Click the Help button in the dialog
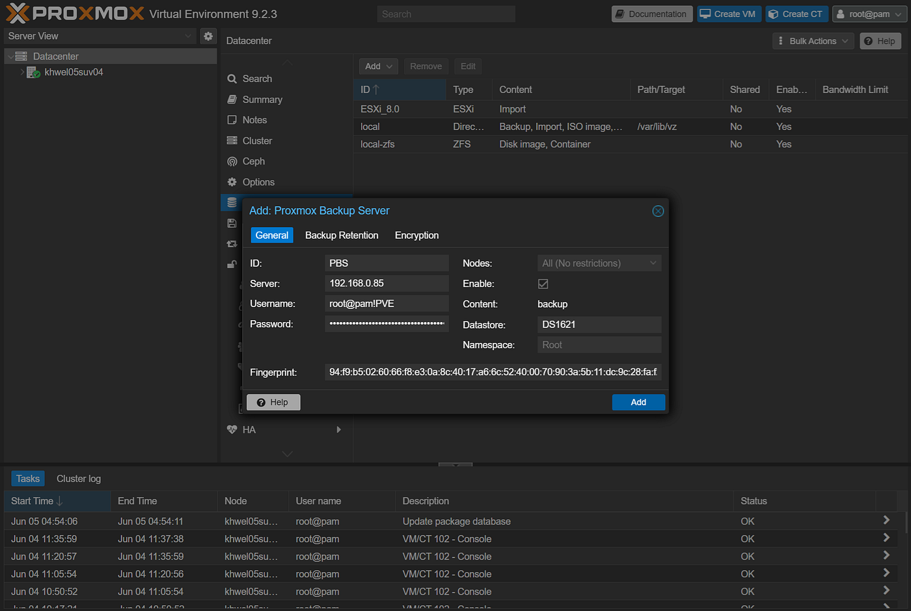Viewport: 911px width, 611px height. click(x=273, y=402)
